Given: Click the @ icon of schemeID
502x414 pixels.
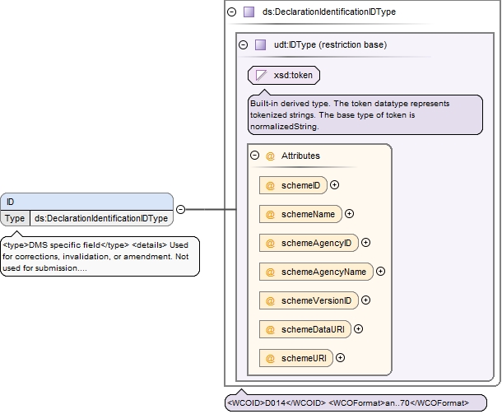Looking at the screenshot, I should pyautogui.click(x=270, y=185).
